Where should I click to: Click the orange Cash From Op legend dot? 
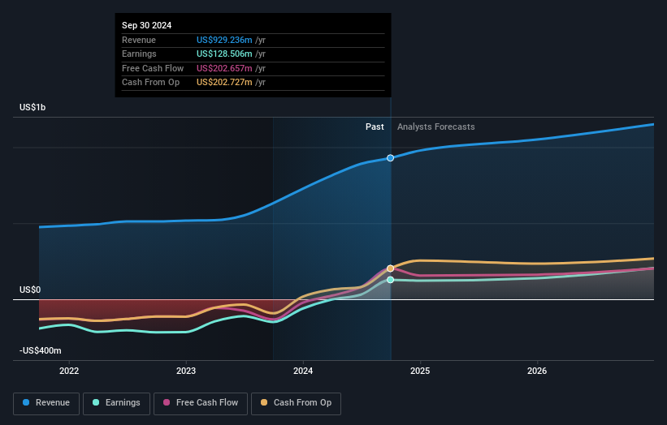(x=263, y=402)
